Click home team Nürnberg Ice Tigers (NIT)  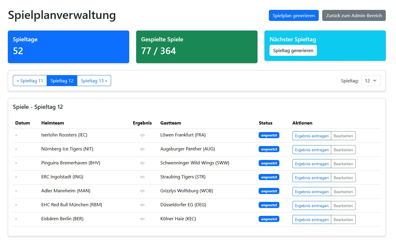point(67,149)
